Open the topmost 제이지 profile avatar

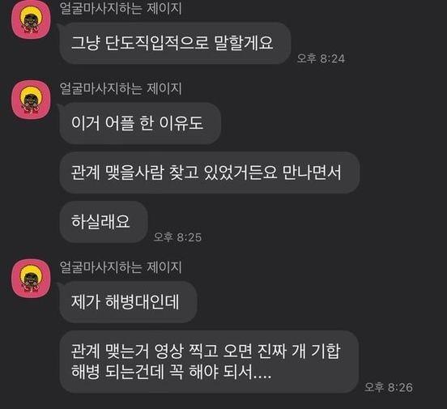pos(31,19)
